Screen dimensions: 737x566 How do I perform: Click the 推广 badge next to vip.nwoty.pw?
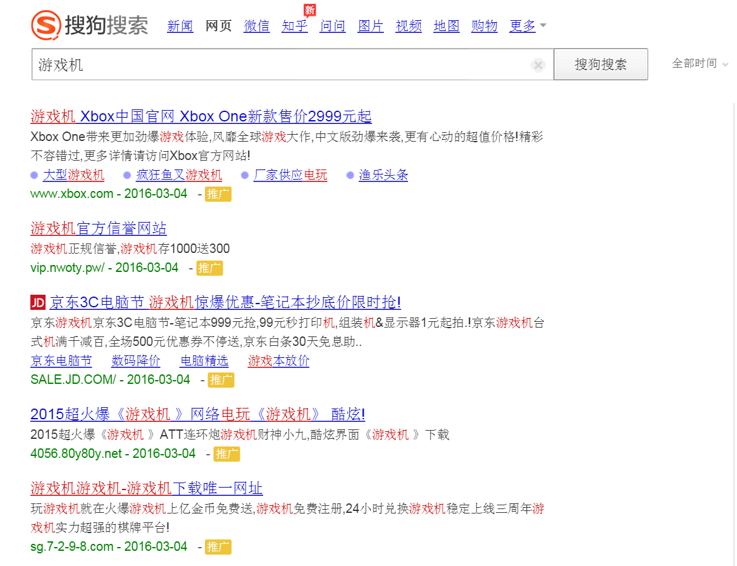point(209,268)
